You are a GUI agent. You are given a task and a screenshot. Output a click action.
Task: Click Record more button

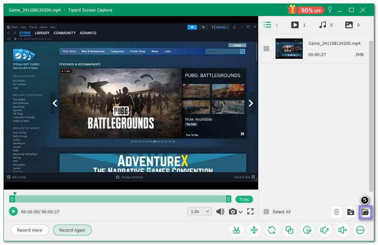[x=30, y=230]
